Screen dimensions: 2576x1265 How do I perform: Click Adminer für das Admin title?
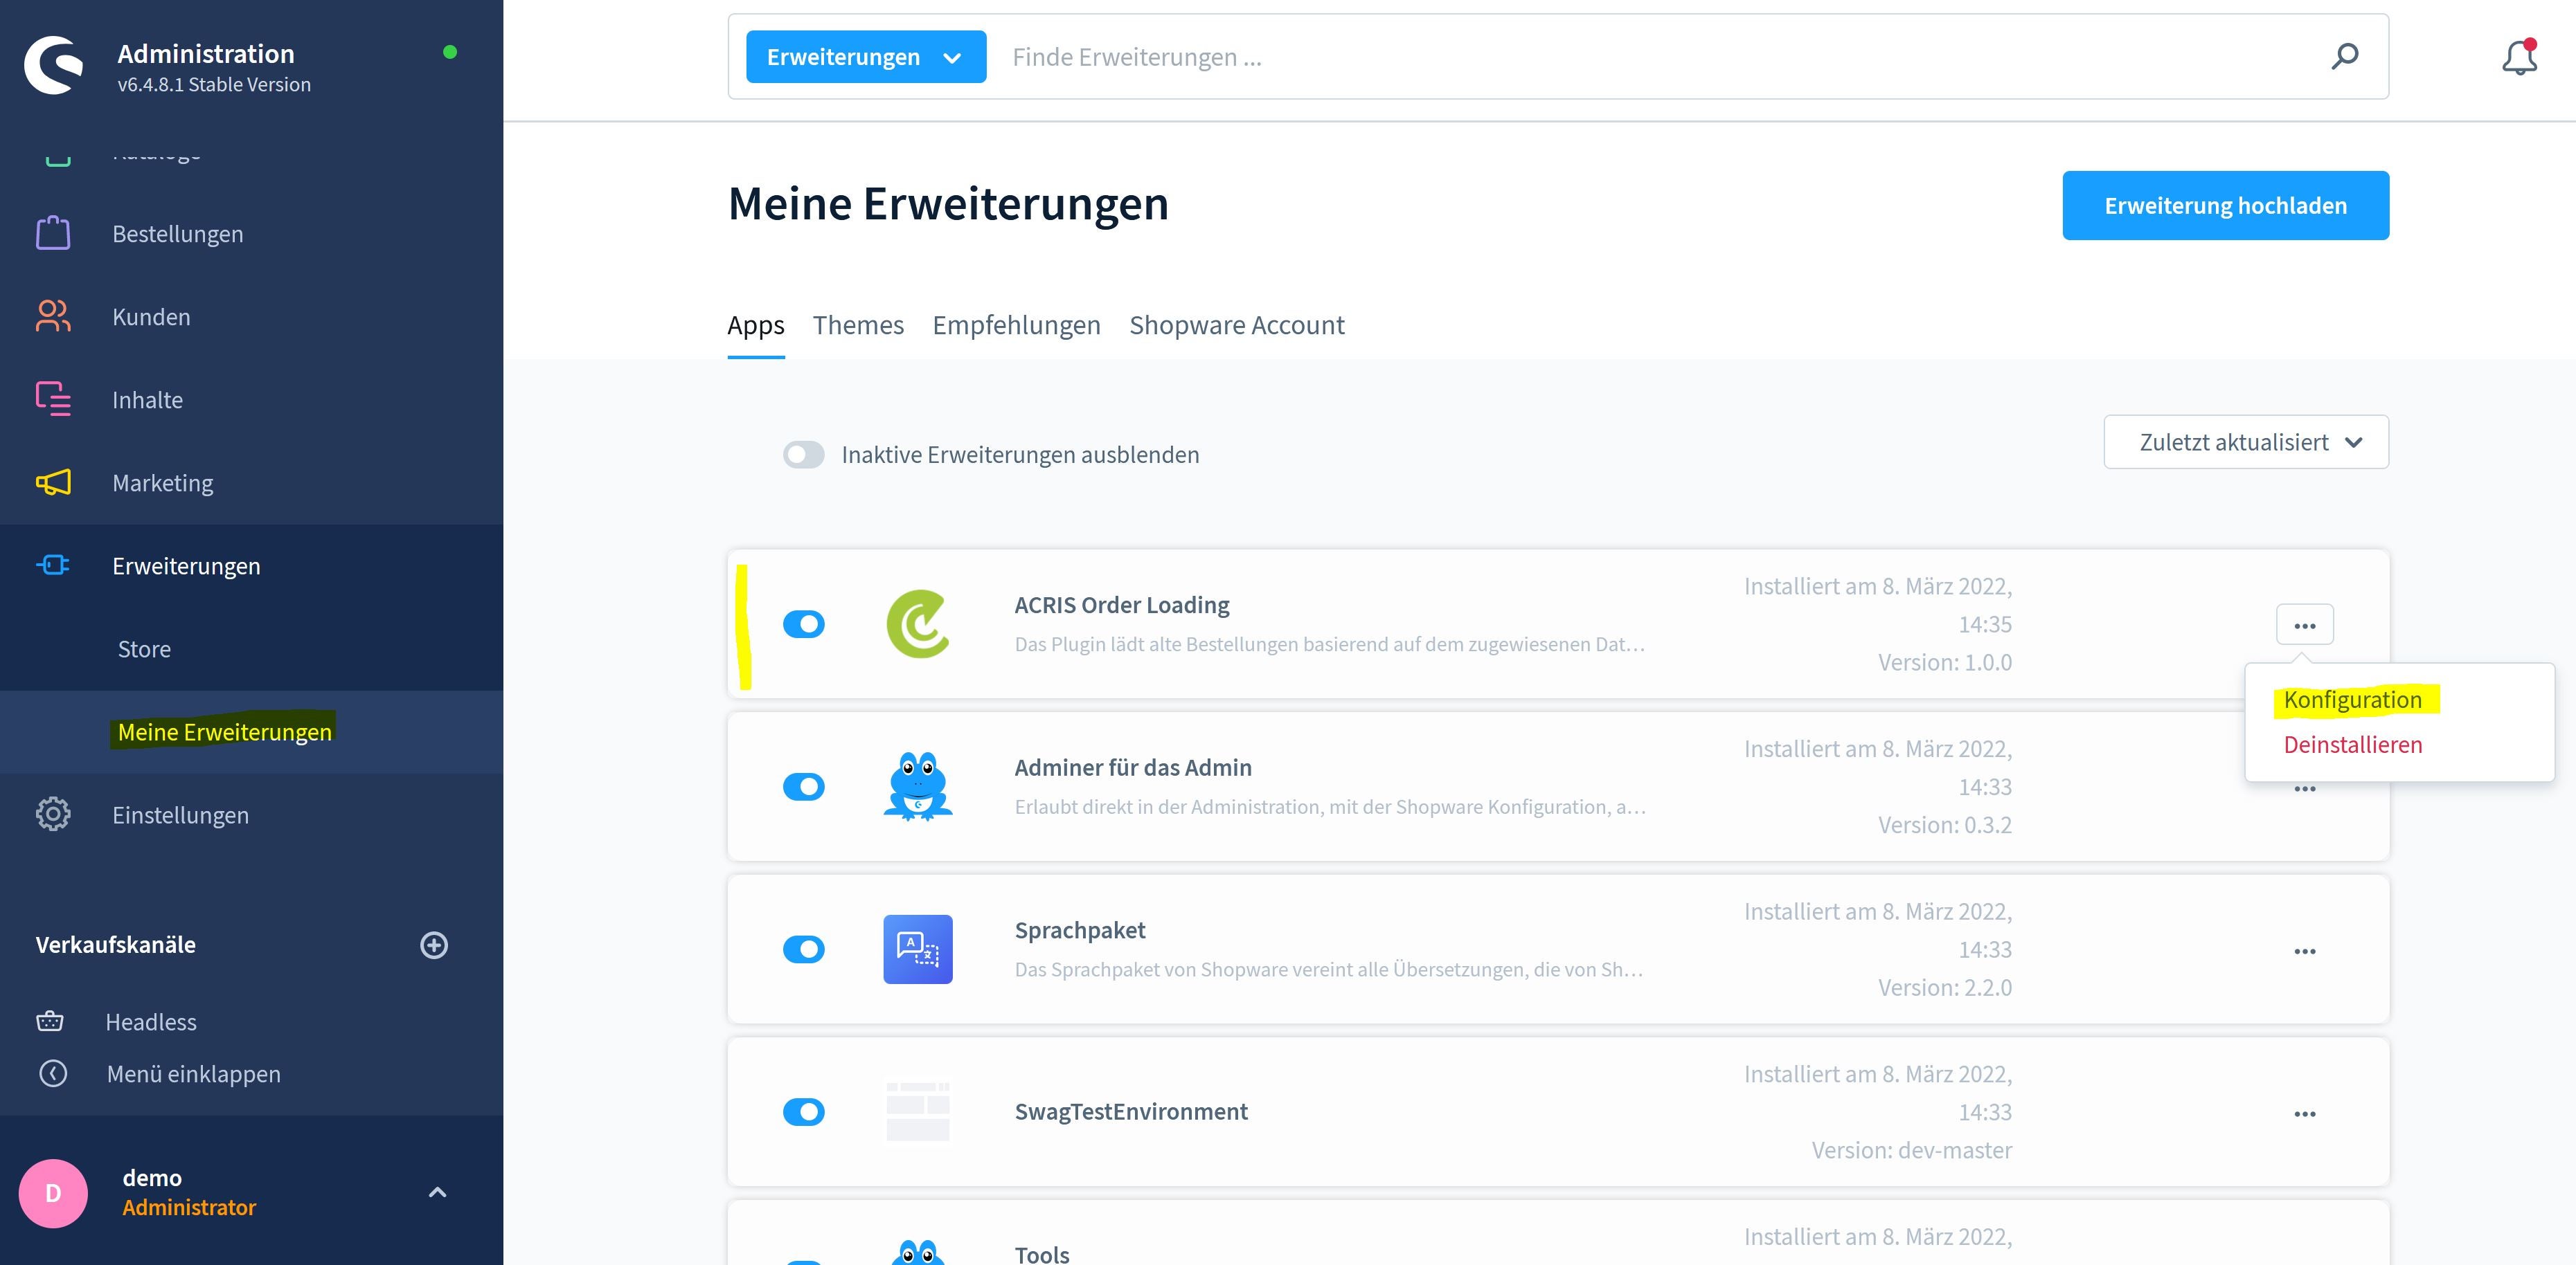[x=1132, y=767]
